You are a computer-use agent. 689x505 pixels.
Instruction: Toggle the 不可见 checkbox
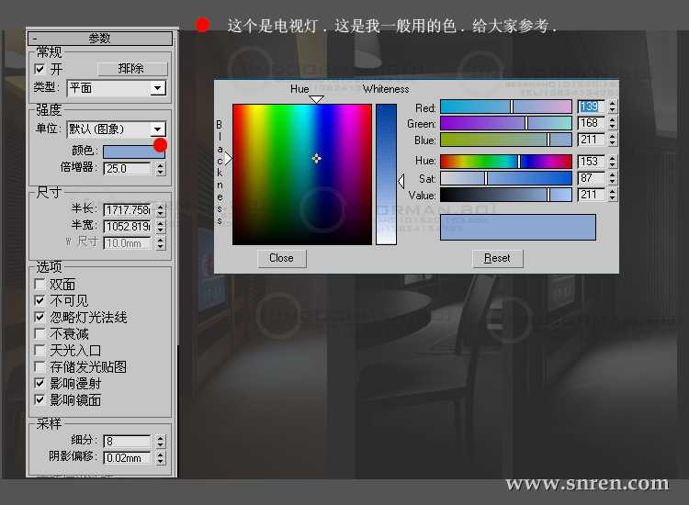click(40, 300)
